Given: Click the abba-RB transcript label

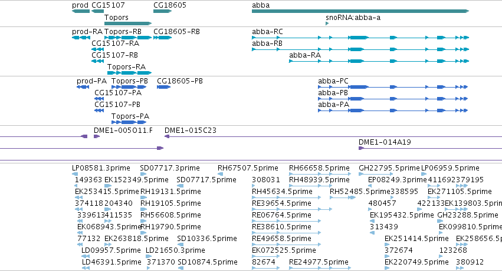Looking at the screenshot, I should (x=267, y=43).
